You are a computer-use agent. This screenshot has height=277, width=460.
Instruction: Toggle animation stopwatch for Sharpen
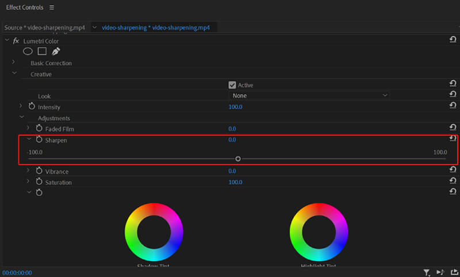coord(39,140)
